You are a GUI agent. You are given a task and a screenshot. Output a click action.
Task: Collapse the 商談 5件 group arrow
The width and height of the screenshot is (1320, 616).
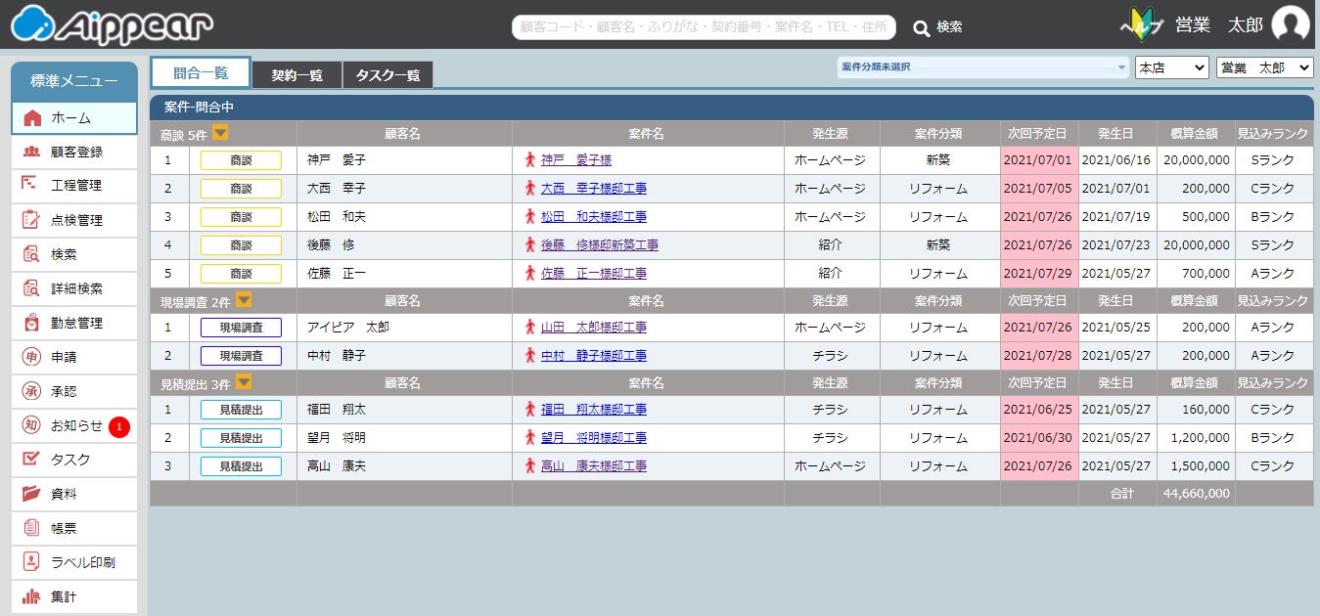point(220,133)
